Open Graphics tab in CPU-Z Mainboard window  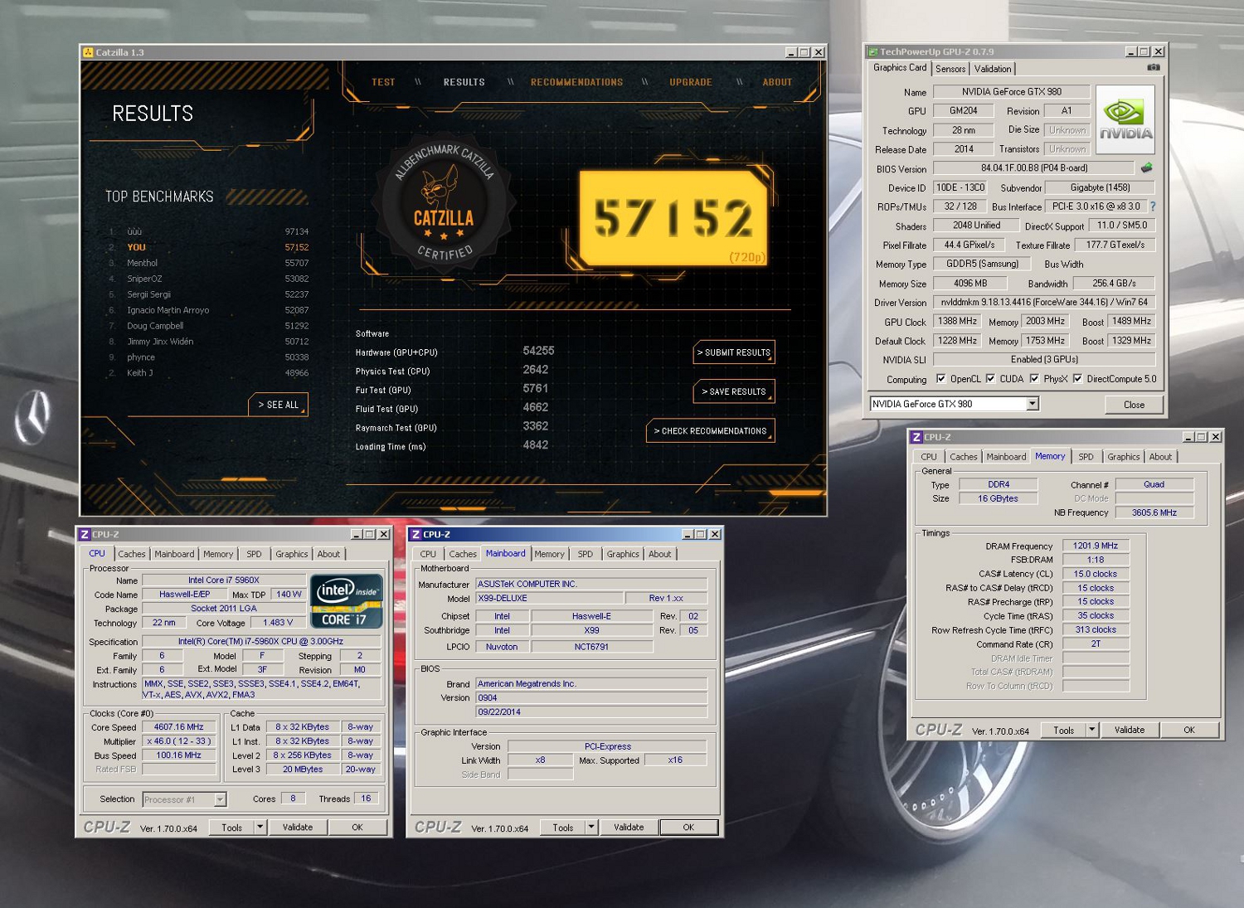623,554
